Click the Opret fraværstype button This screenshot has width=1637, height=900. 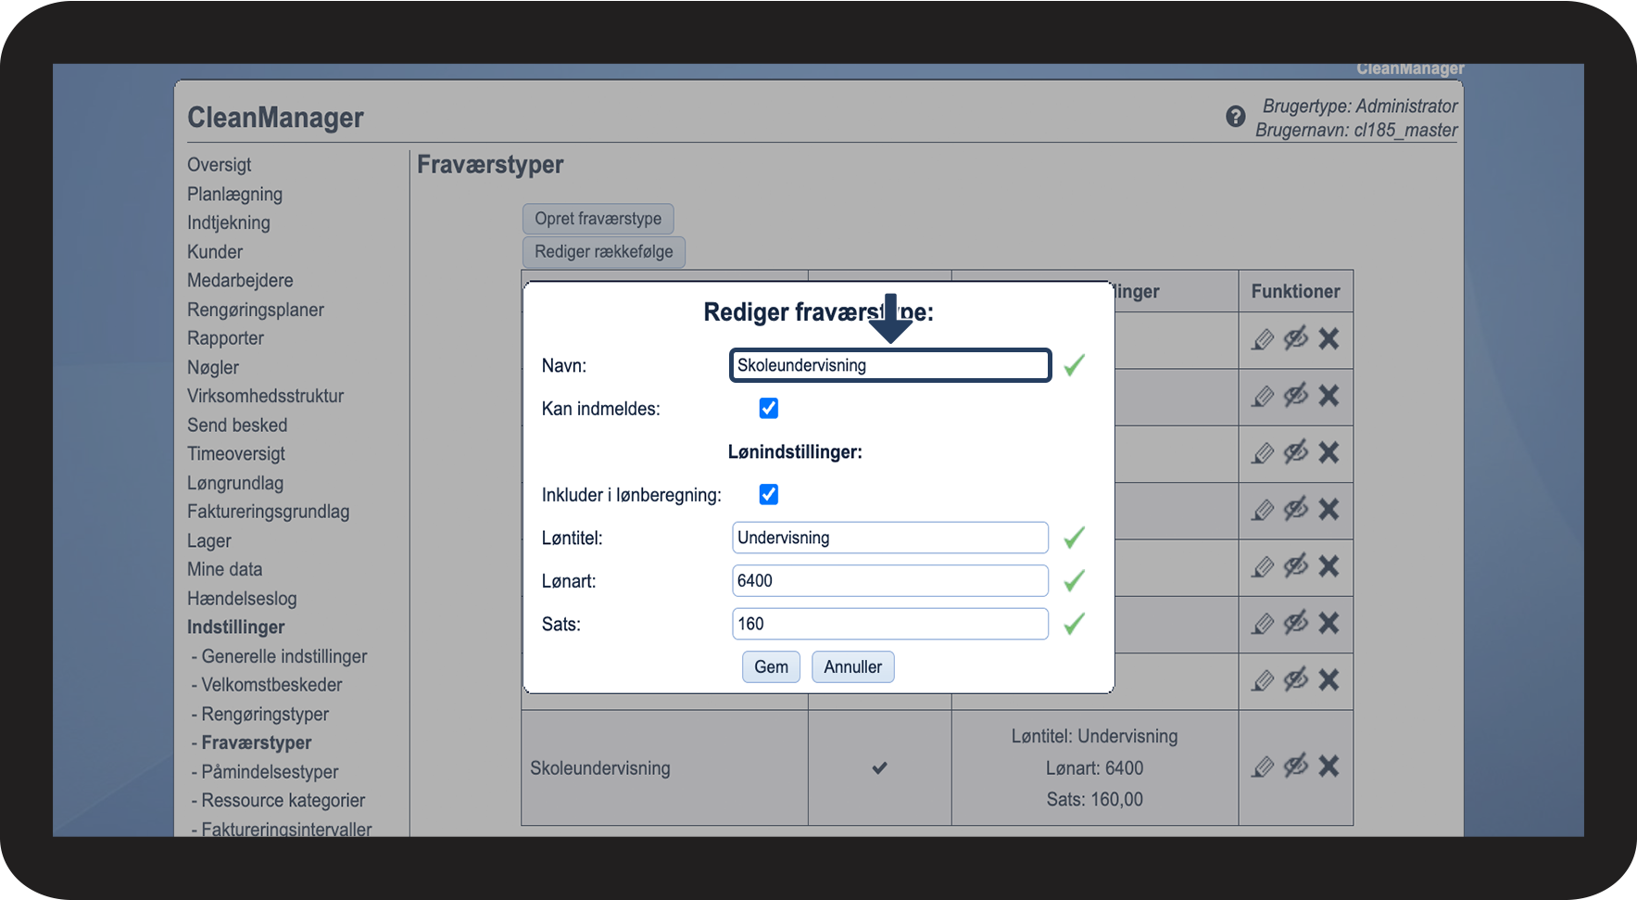point(598,219)
